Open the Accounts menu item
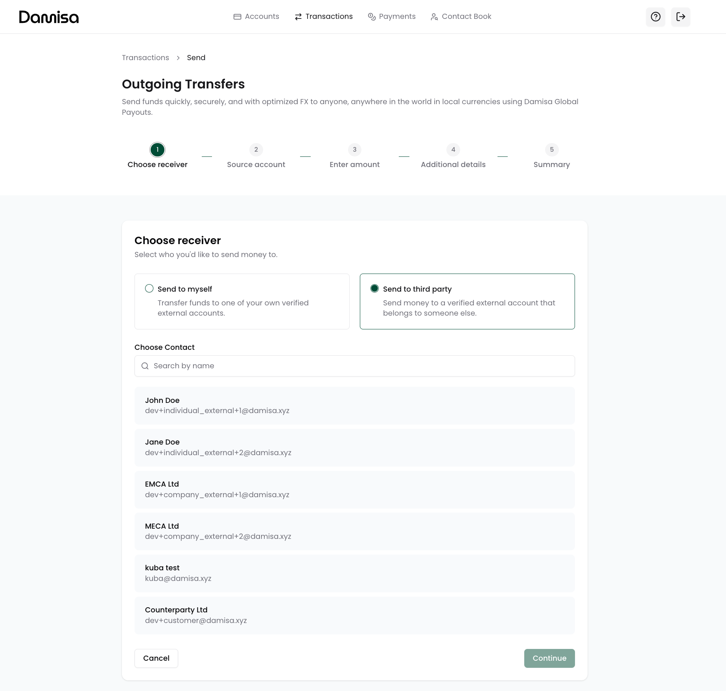726x691 pixels. coord(256,17)
